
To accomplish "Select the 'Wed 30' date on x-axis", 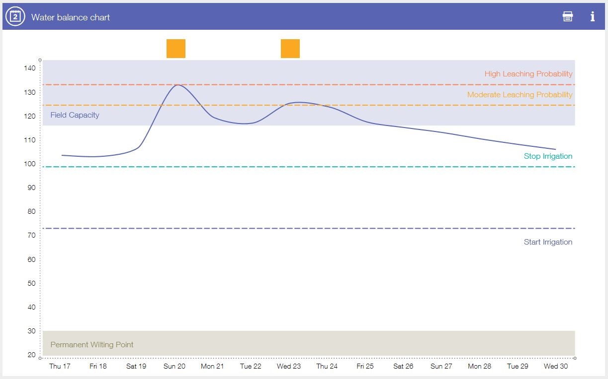I will [x=556, y=367].
